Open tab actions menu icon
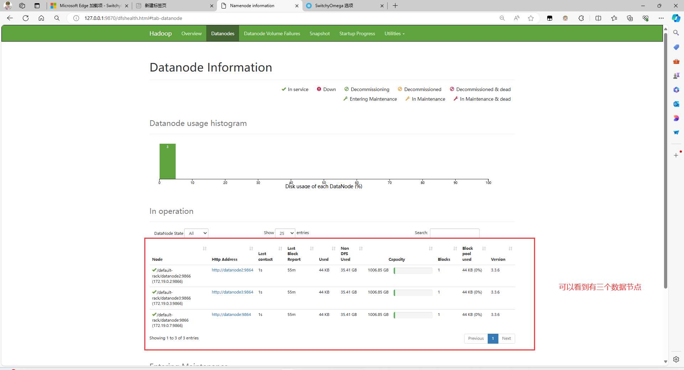 click(37, 6)
